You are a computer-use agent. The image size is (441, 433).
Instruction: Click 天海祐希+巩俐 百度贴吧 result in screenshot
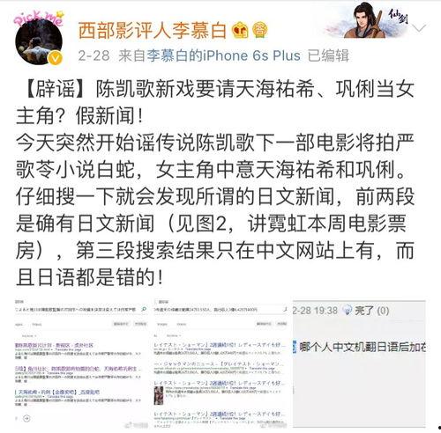pos(58,393)
